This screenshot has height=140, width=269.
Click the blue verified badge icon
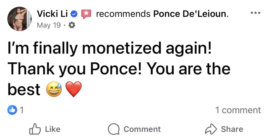pos(75,14)
